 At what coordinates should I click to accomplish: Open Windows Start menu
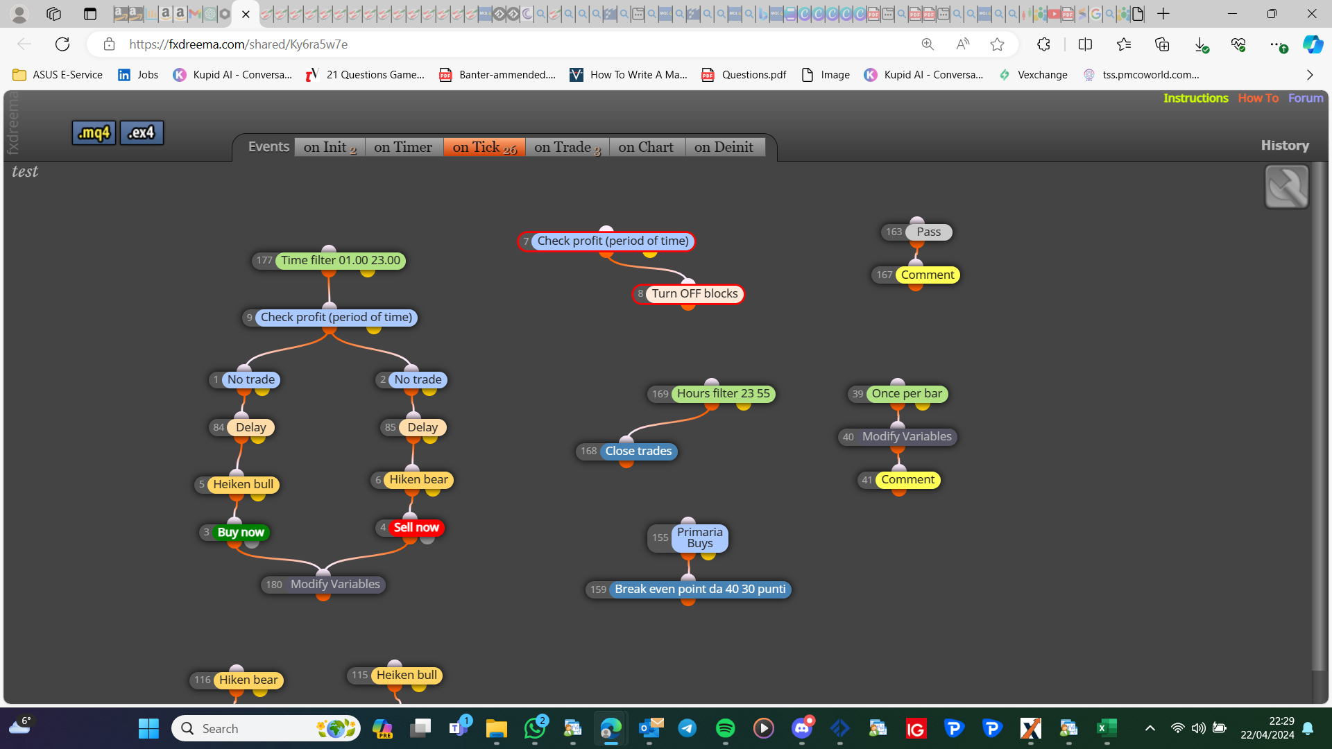148,728
